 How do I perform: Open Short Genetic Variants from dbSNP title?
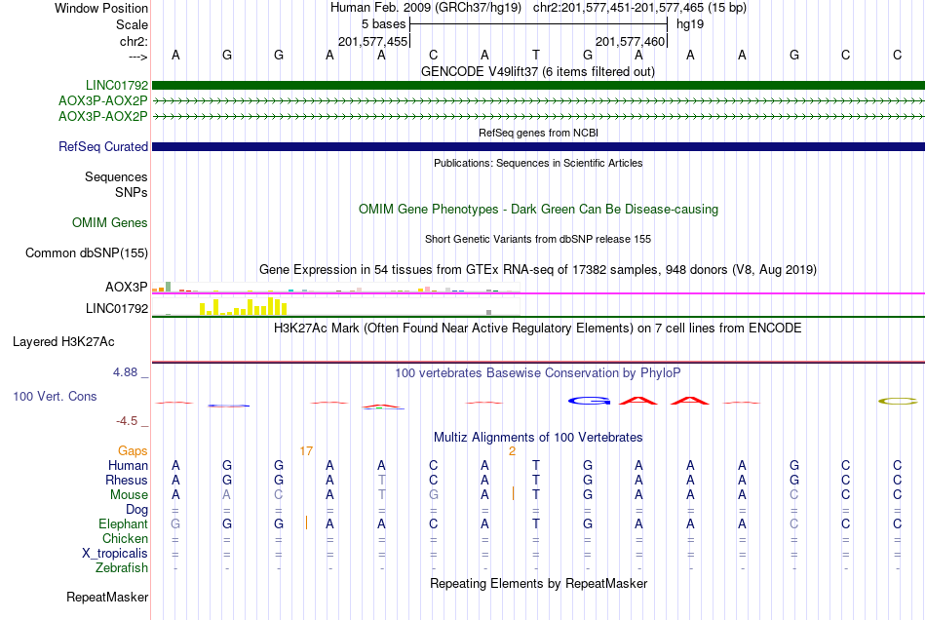pyautogui.click(x=538, y=239)
